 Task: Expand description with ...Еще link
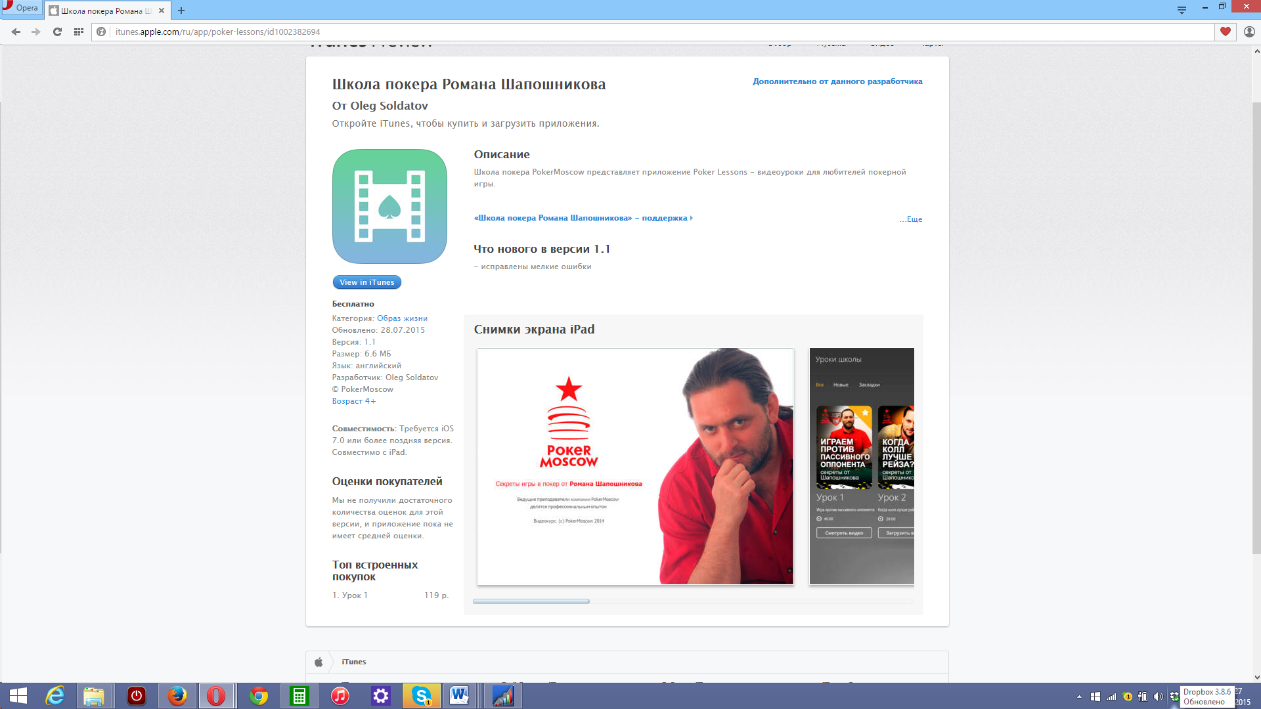click(x=911, y=219)
